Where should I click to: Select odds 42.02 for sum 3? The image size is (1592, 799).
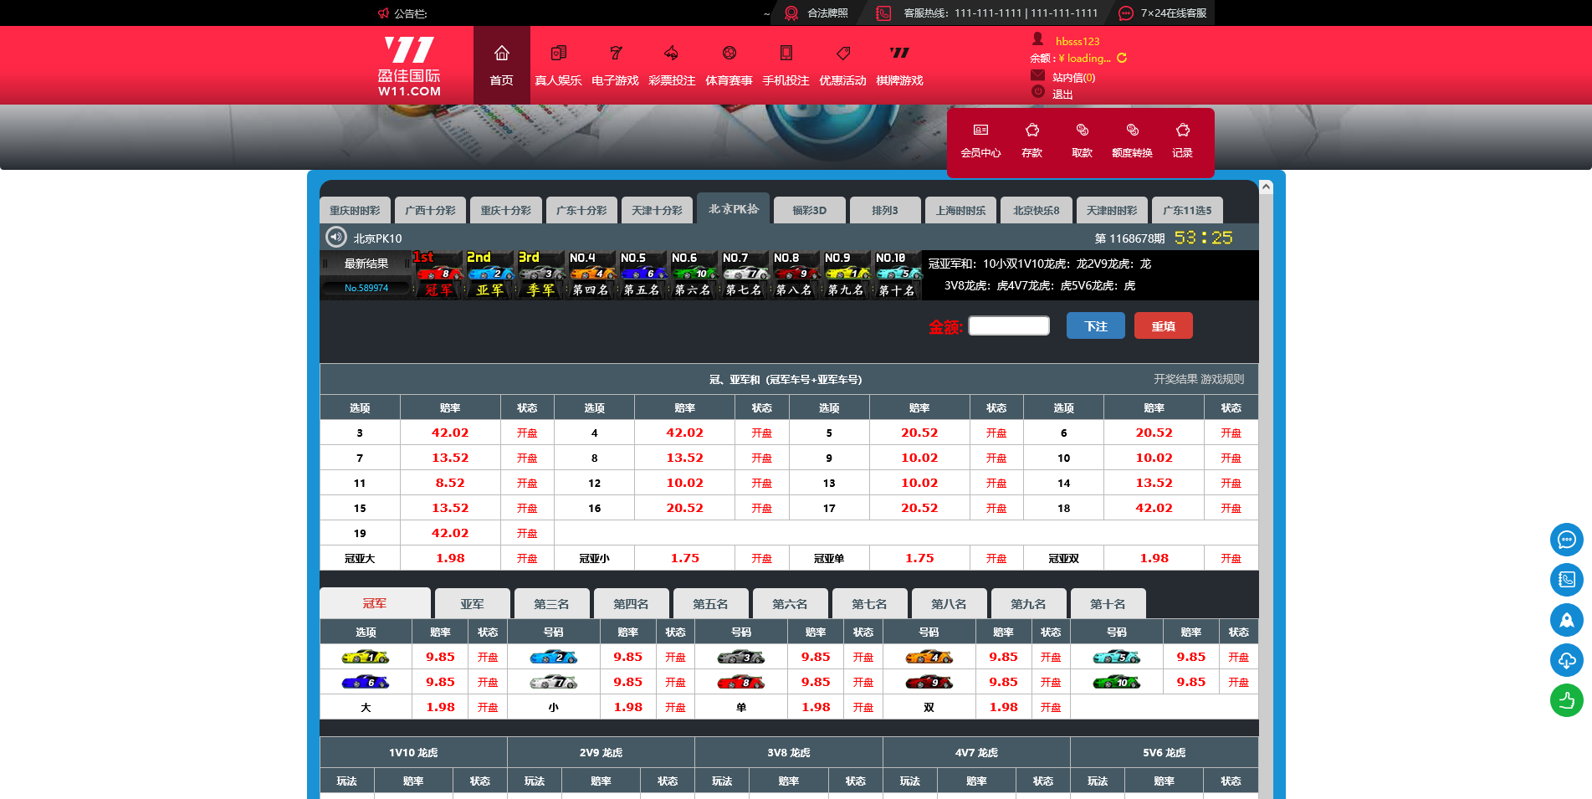pos(450,433)
